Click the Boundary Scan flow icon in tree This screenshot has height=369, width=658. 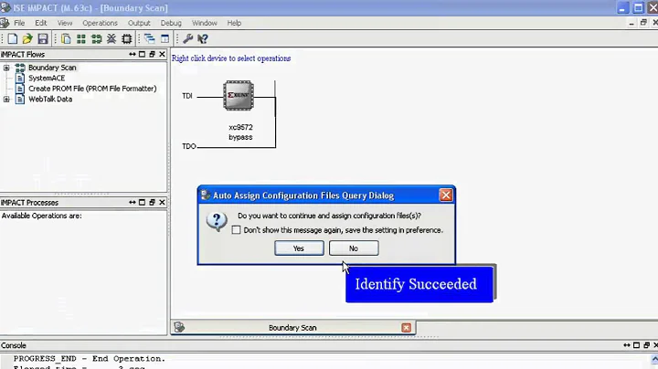click(x=20, y=68)
